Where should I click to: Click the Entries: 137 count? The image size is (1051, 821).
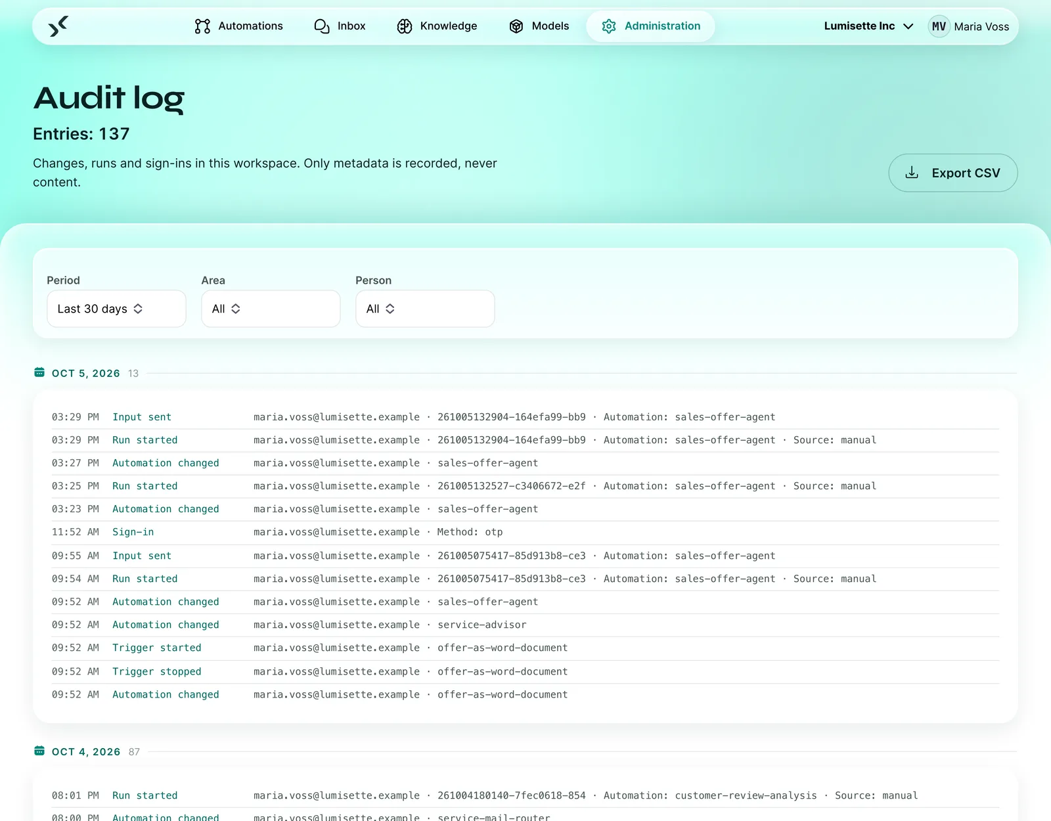[x=81, y=134]
